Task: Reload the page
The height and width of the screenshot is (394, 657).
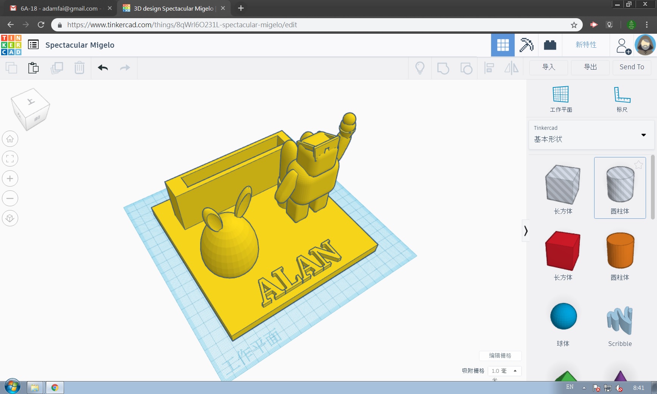Action: click(x=41, y=25)
